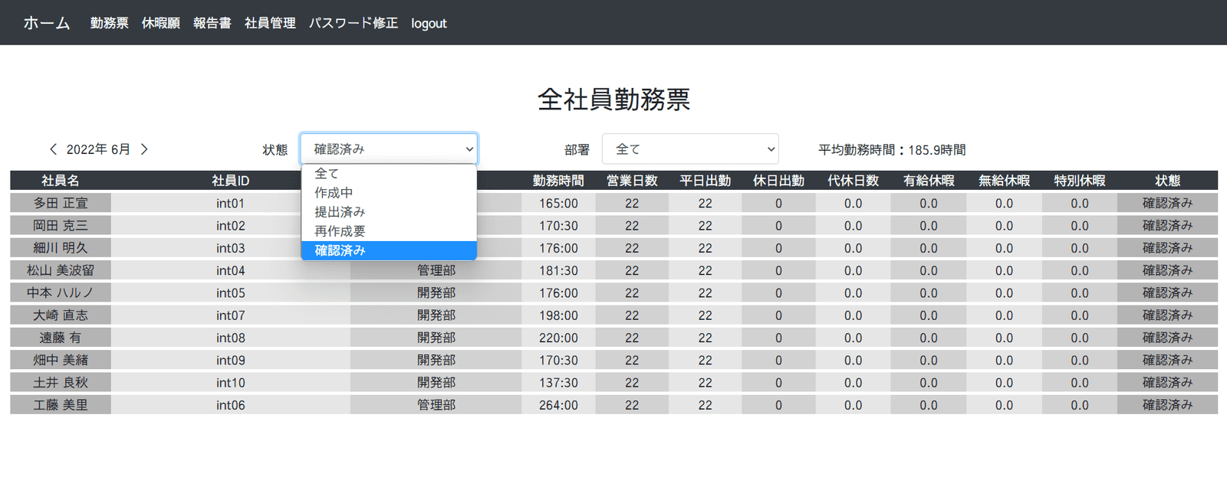Open the ホーム home link
Image resolution: width=1227 pixels, height=477 pixels.
click(x=47, y=23)
